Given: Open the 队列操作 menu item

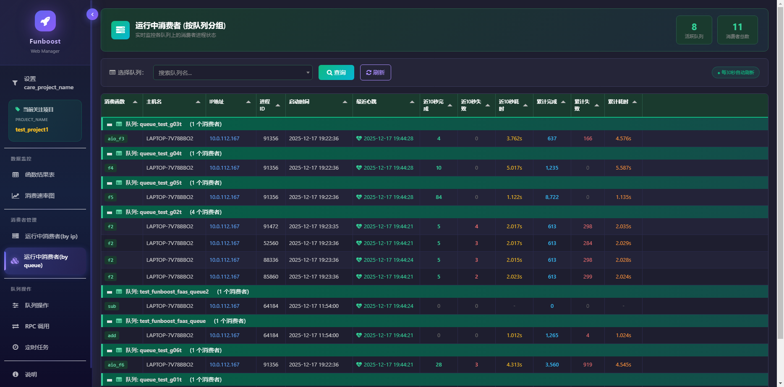Looking at the screenshot, I should [x=45, y=305].
